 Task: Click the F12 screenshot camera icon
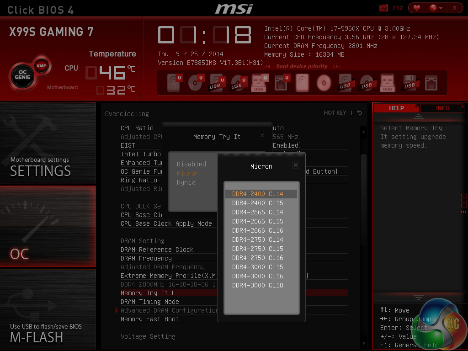[383, 8]
